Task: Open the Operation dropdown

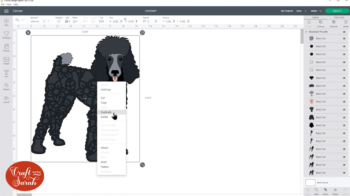Action: coord(38,21)
